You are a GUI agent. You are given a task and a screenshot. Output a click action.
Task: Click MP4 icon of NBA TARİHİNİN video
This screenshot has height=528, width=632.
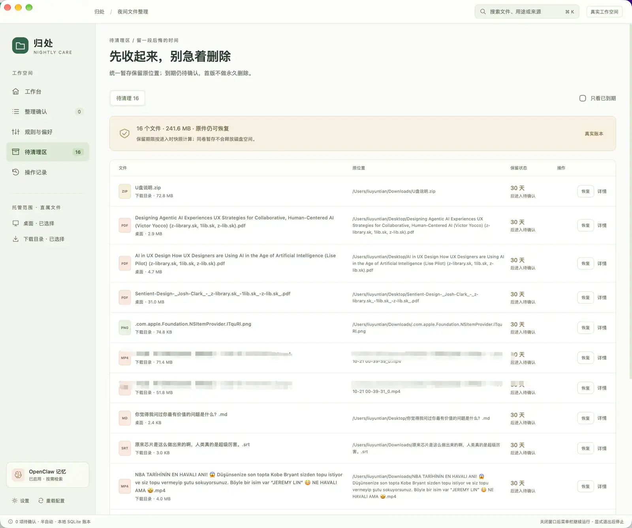point(125,486)
